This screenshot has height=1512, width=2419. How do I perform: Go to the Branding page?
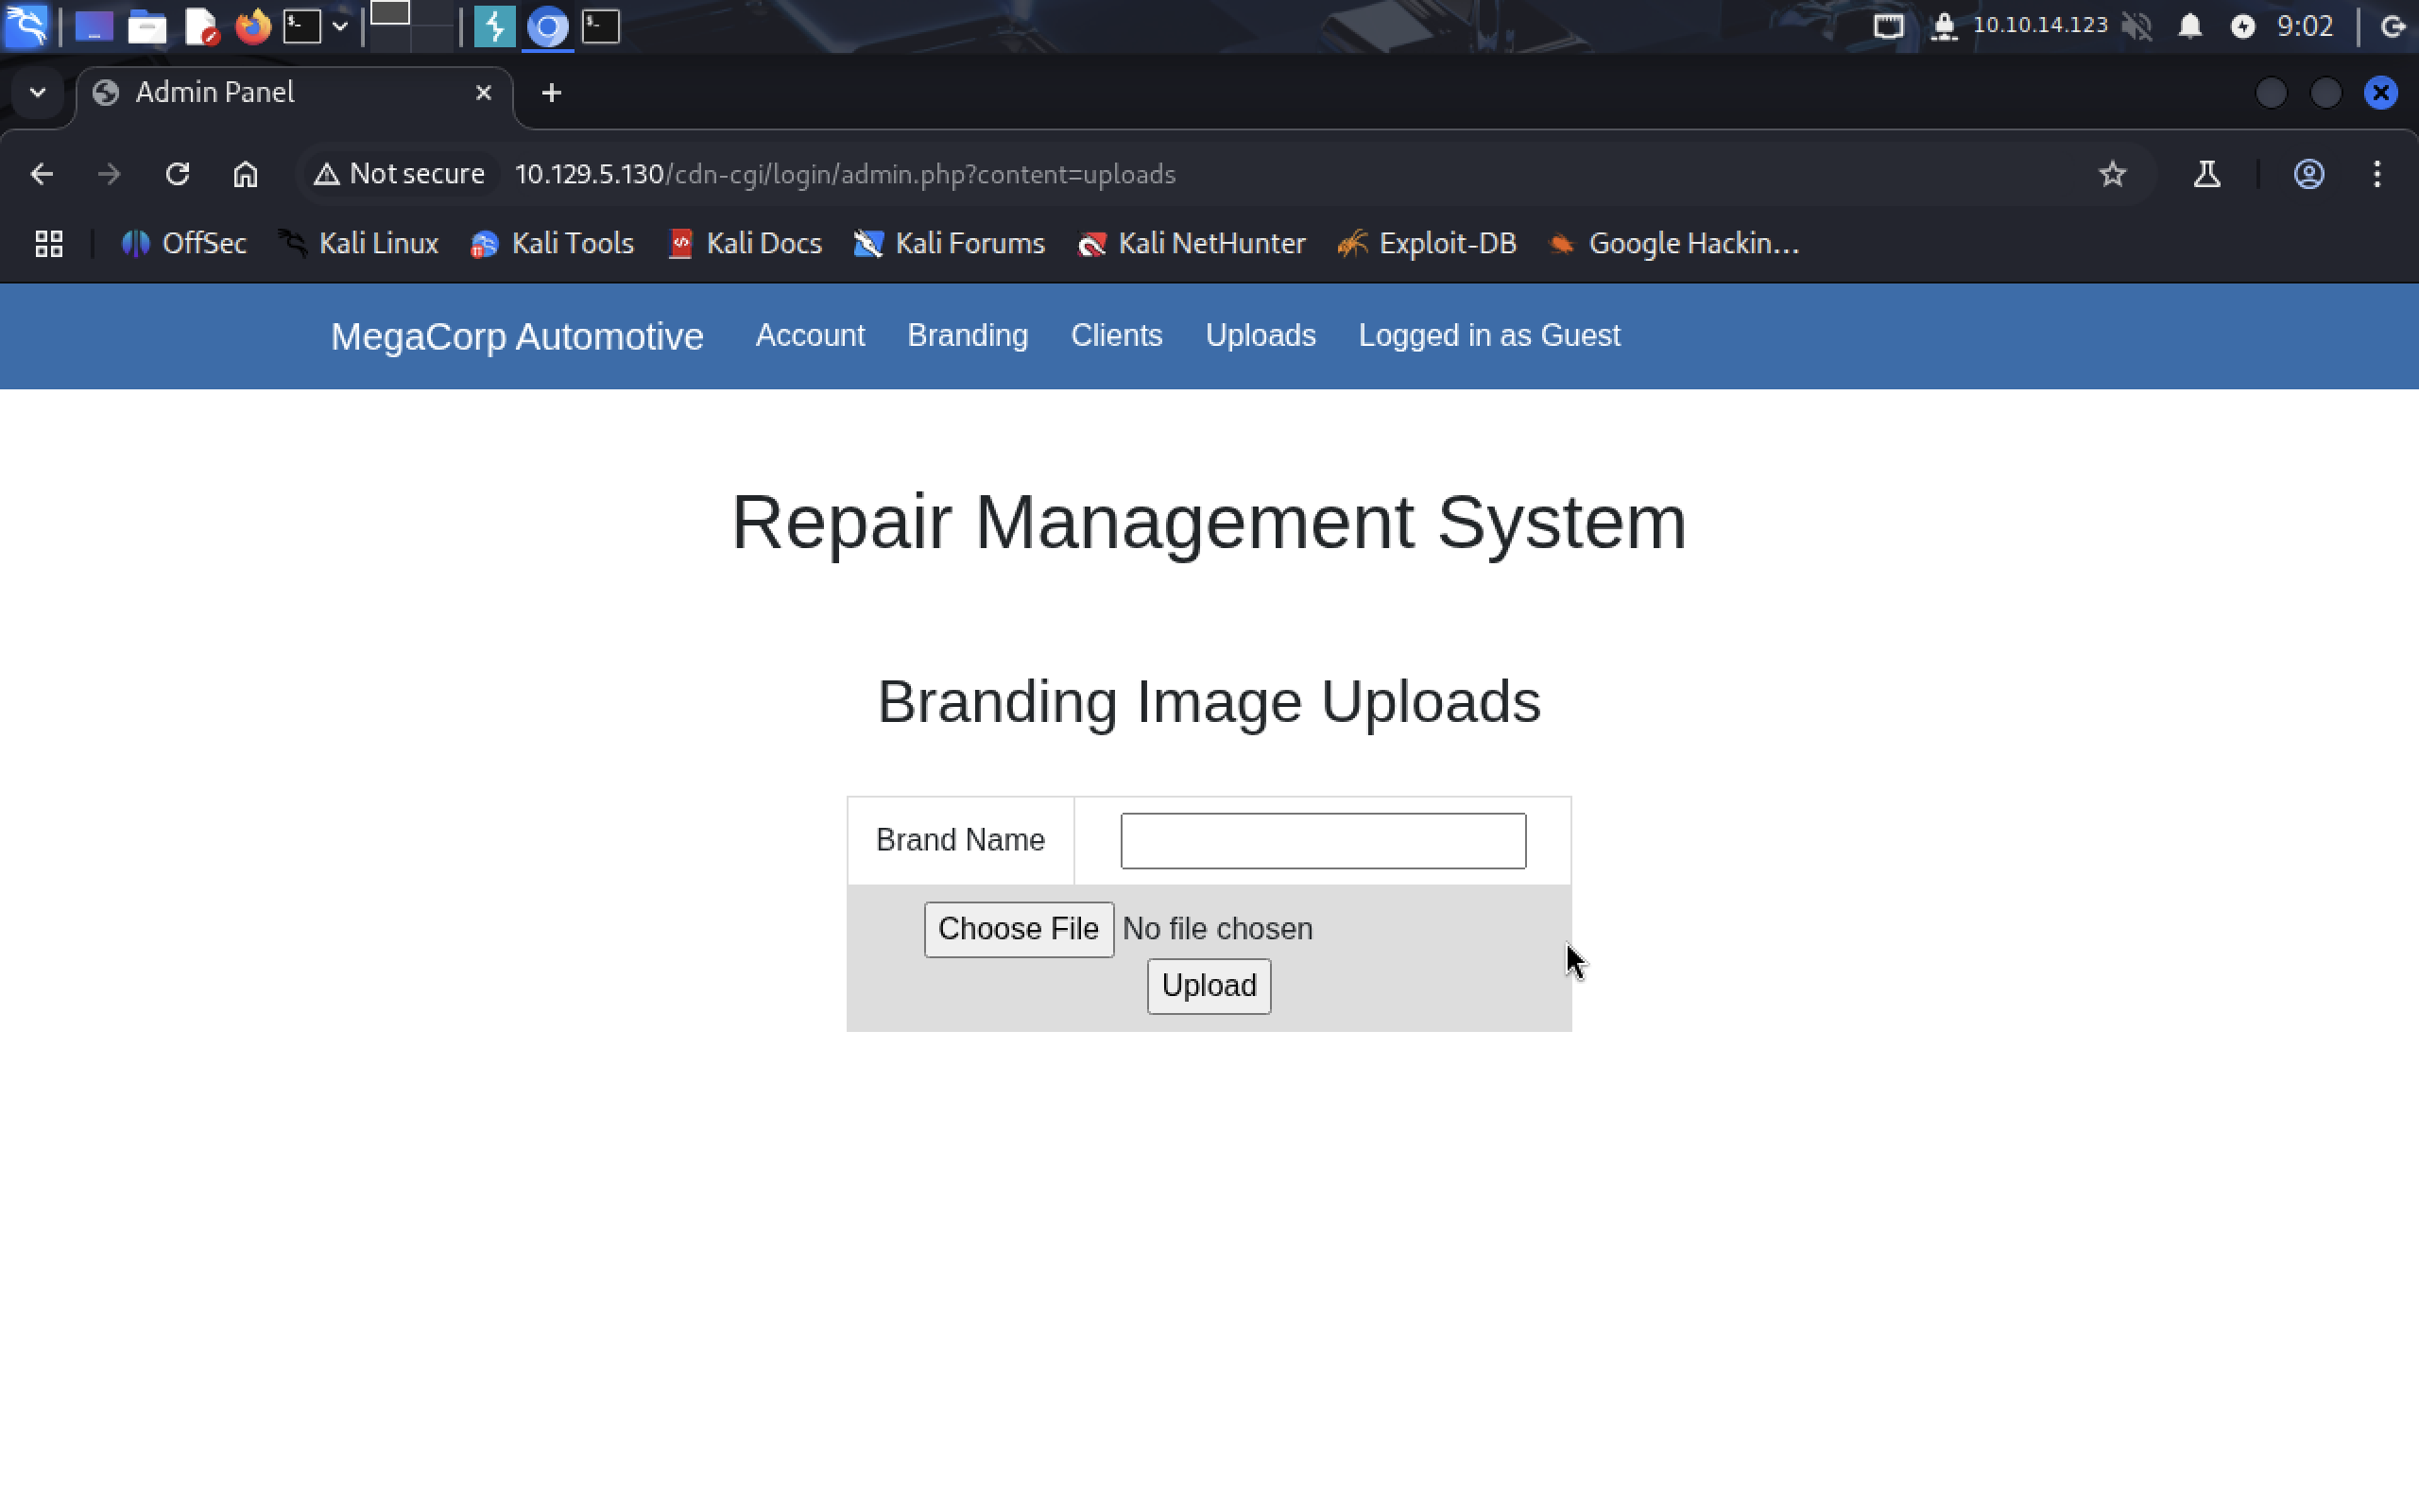click(x=968, y=335)
